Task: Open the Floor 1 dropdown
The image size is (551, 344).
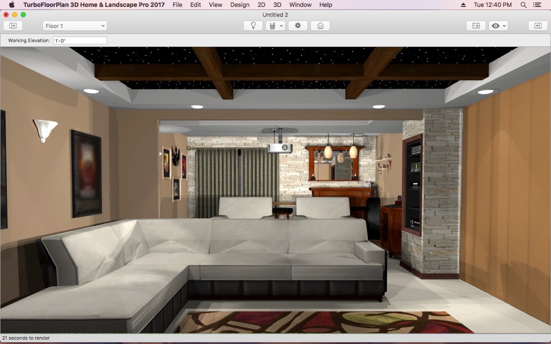Action: click(75, 25)
